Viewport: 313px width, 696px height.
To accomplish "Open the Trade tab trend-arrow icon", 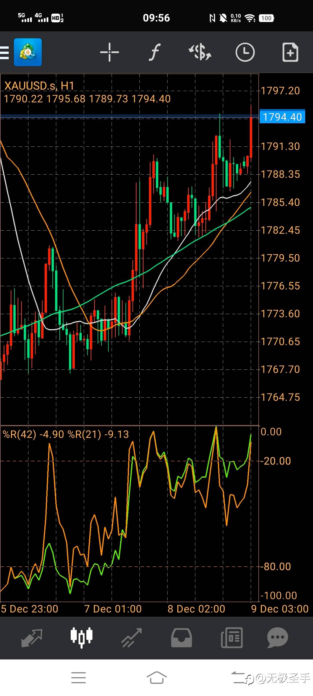I will tap(132, 638).
